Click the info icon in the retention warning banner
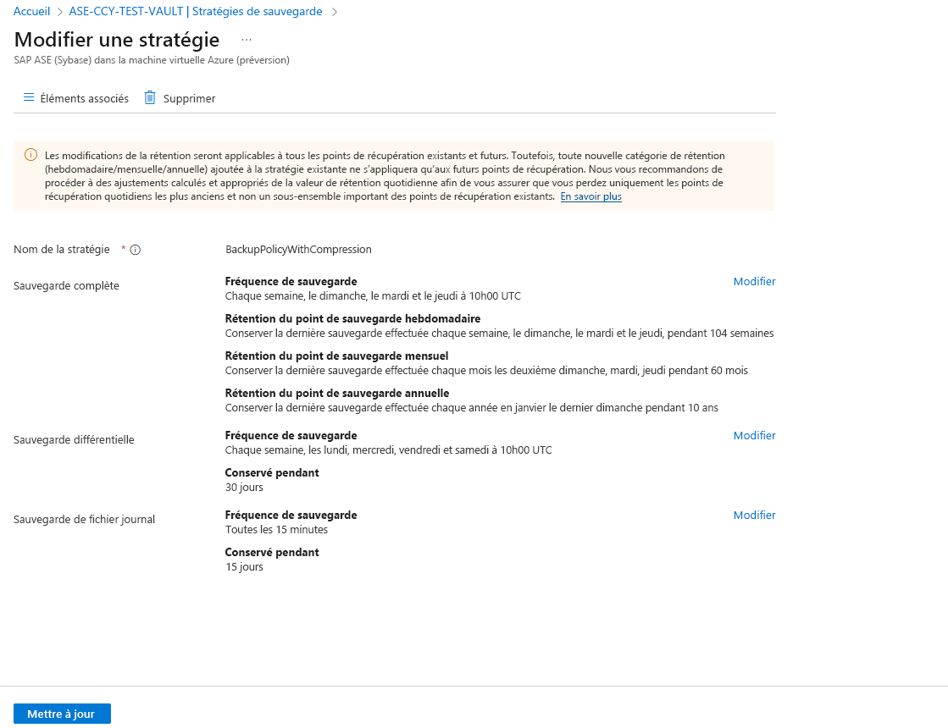948x728 pixels. click(x=32, y=155)
